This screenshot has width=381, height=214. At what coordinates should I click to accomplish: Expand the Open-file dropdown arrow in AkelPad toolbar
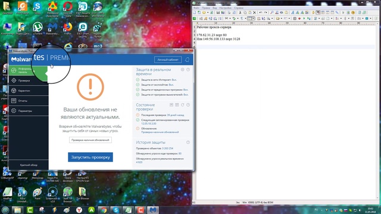coord(208,12)
